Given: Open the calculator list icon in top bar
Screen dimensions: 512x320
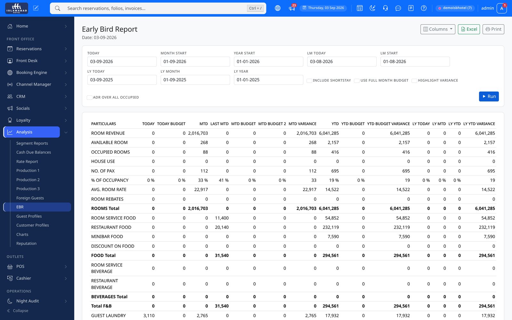Looking at the screenshot, I should pos(360,8).
